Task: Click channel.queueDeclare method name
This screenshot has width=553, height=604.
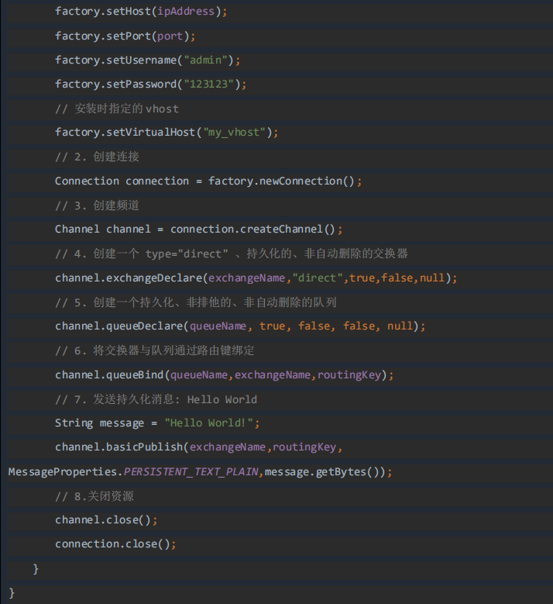Action: click(119, 326)
